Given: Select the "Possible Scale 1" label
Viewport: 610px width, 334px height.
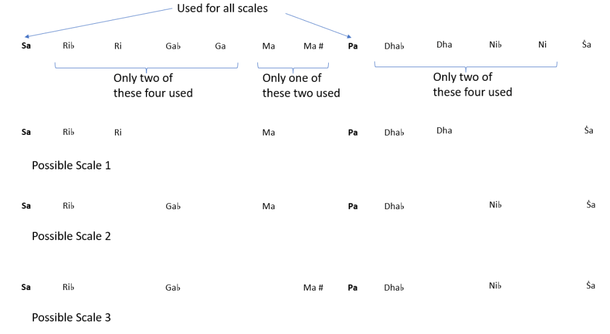Looking at the screenshot, I should pyautogui.click(x=71, y=165).
